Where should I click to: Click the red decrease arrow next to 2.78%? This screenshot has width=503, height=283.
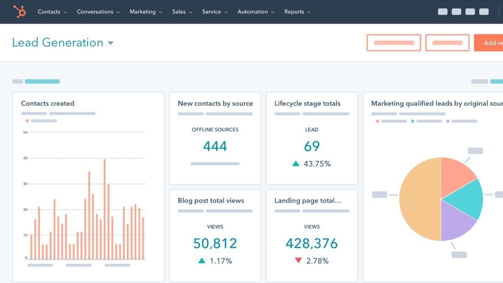coord(298,260)
